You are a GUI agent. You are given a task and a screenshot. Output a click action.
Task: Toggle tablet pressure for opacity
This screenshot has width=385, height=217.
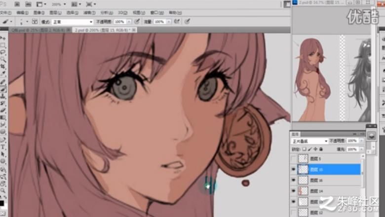pos(137,22)
